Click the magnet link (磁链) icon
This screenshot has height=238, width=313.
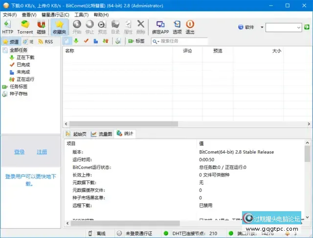(x=41, y=27)
